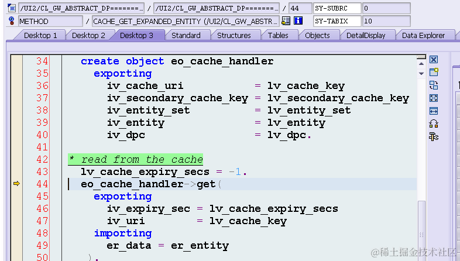Maximize the source code tool to full screen

434,98
